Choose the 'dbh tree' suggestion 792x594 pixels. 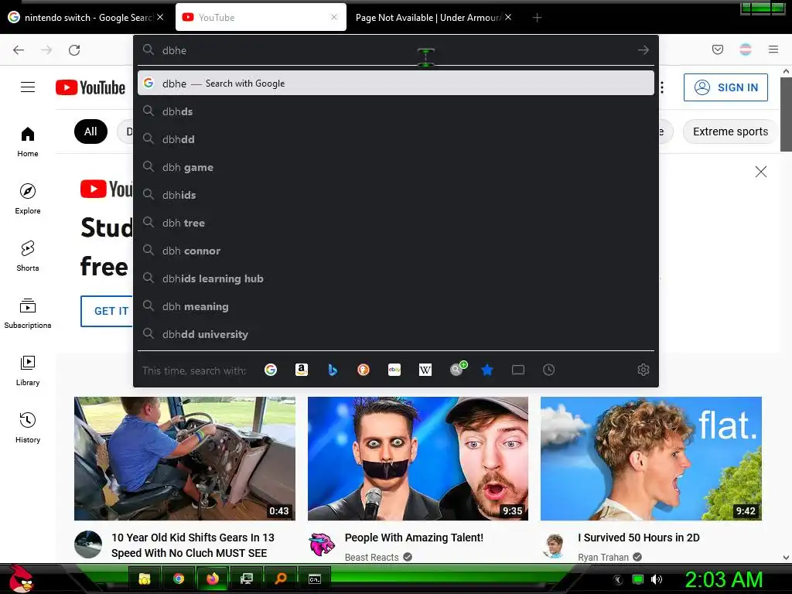tap(395, 223)
